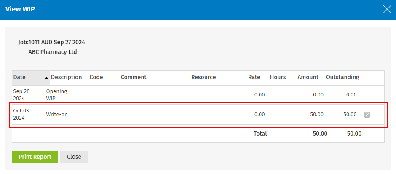The height and width of the screenshot is (174, 396).
Task: Click the Comment column header
Action: pos(134,77)
